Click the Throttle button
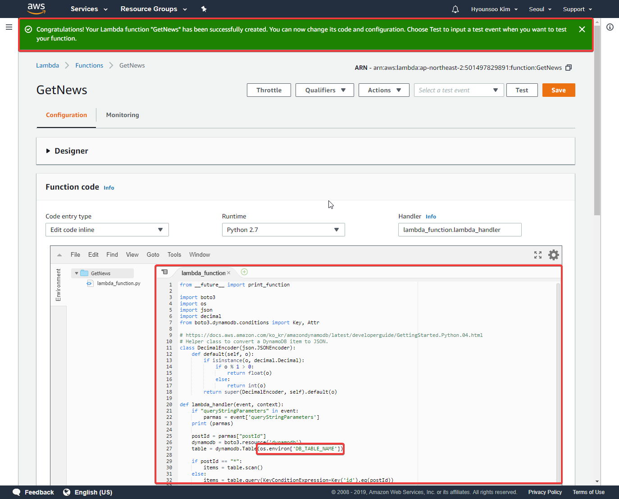The width and height of the screenshot is (619, 499). click(x=269, y=90)
